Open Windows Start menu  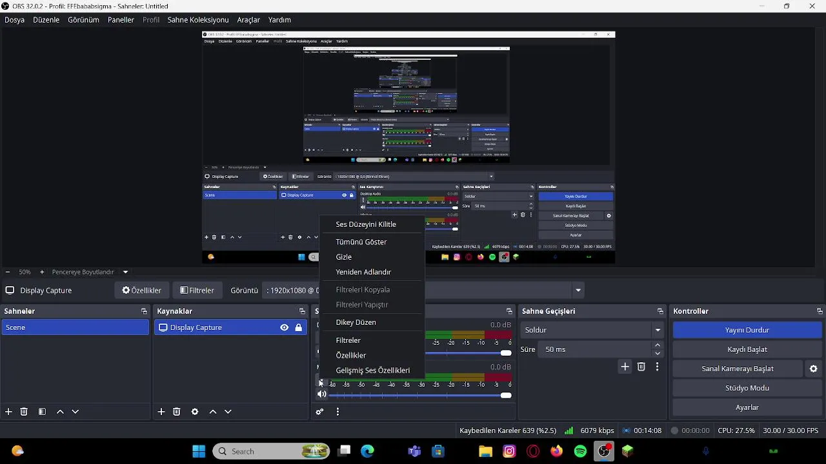tap(199, 451)
